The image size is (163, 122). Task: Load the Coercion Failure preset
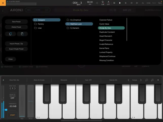pyautogui.click(x=111, y=20)
